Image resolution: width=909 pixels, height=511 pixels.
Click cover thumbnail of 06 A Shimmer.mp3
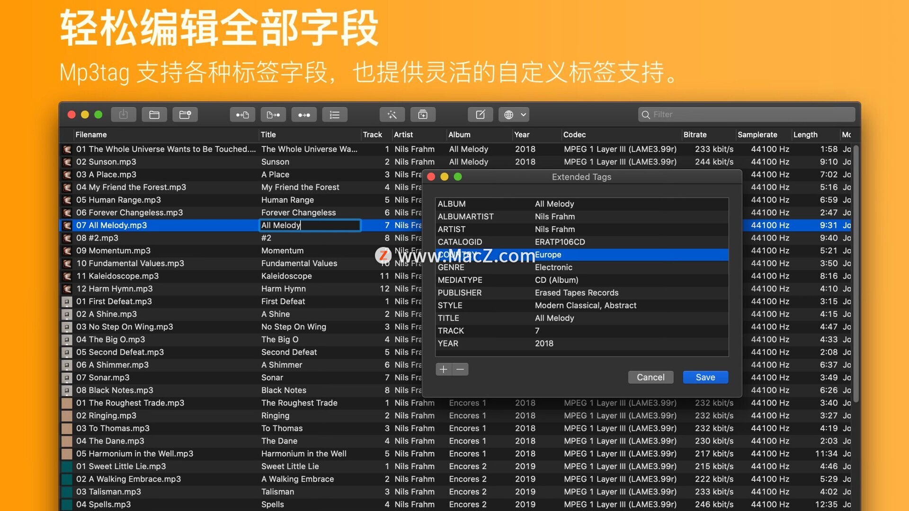pyautogui.click(x=67, y=365)
